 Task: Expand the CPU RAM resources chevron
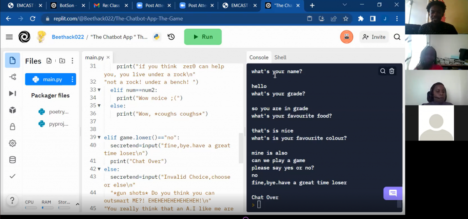pos(77,204)
